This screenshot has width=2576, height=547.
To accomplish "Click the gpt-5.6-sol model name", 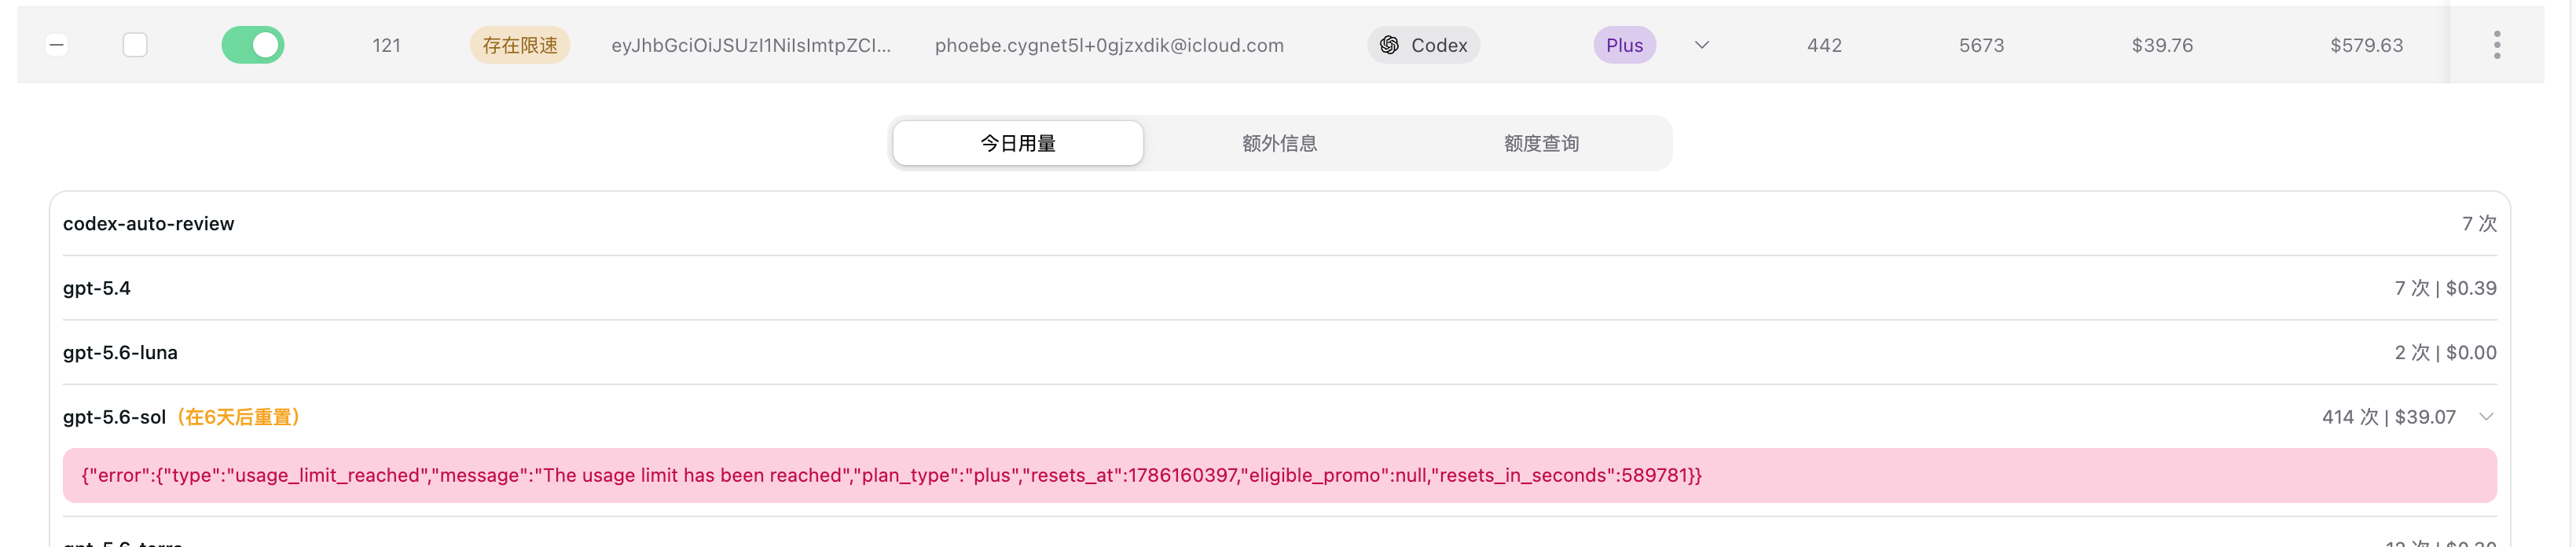I will (114, 417).
